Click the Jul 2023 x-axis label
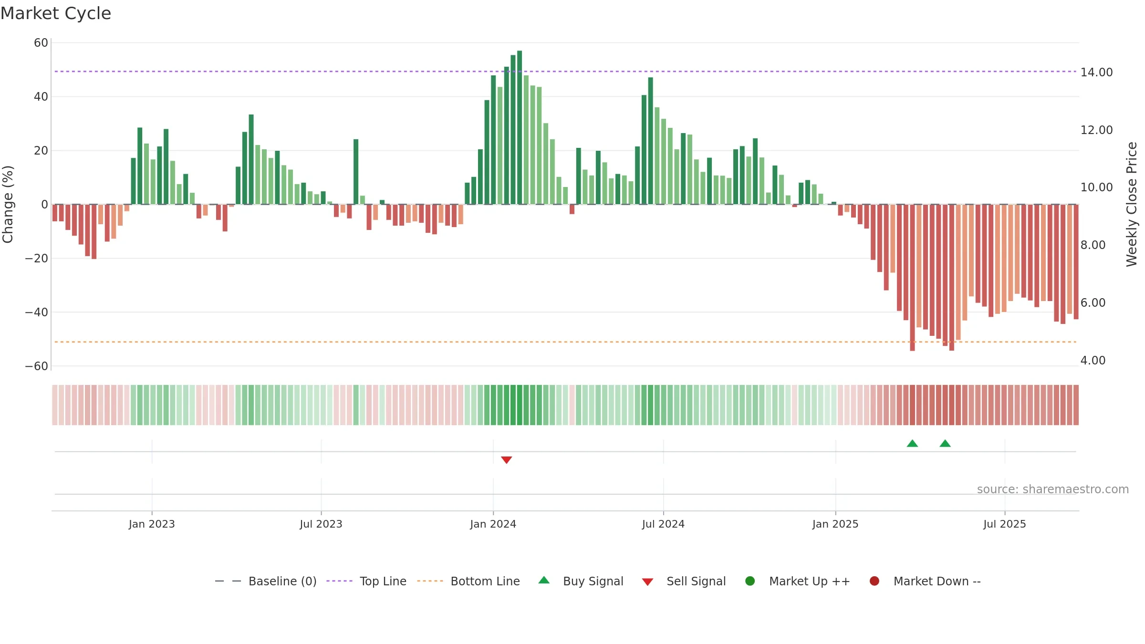Image resolution: width=1145 pixels, height=644 pixels. [321, 524]
